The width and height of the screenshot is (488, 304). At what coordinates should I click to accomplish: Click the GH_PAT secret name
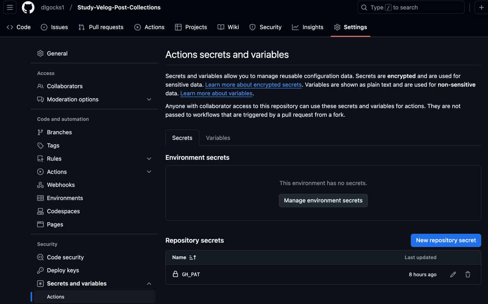191,275
